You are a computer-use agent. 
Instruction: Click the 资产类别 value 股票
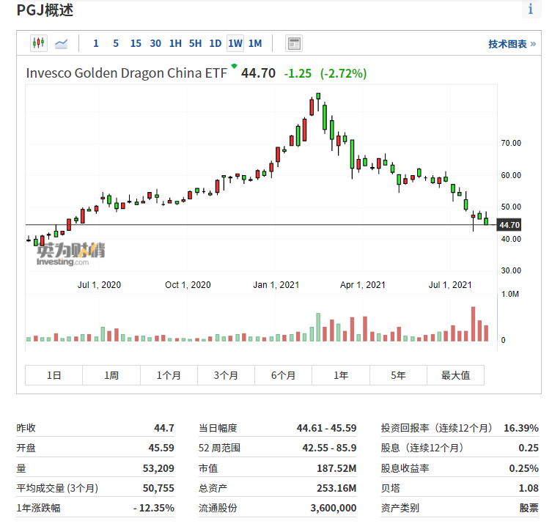(529, 508)
